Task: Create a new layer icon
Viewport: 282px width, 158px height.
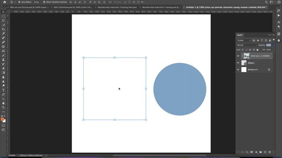Action: 265,152
